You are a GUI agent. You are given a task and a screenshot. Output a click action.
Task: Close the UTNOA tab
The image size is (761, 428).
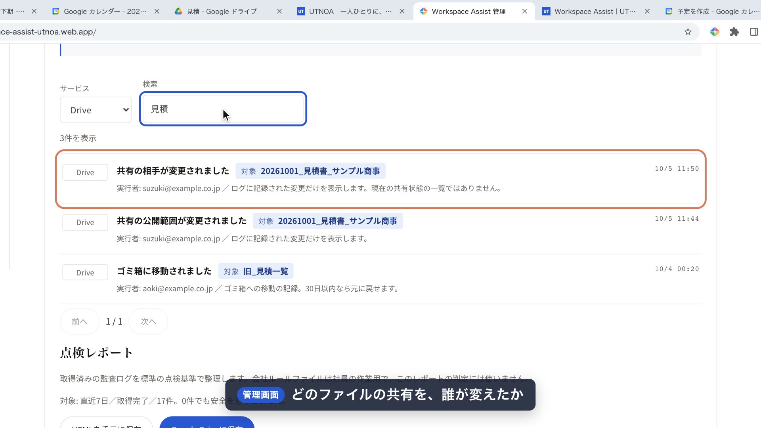(402, 11)
